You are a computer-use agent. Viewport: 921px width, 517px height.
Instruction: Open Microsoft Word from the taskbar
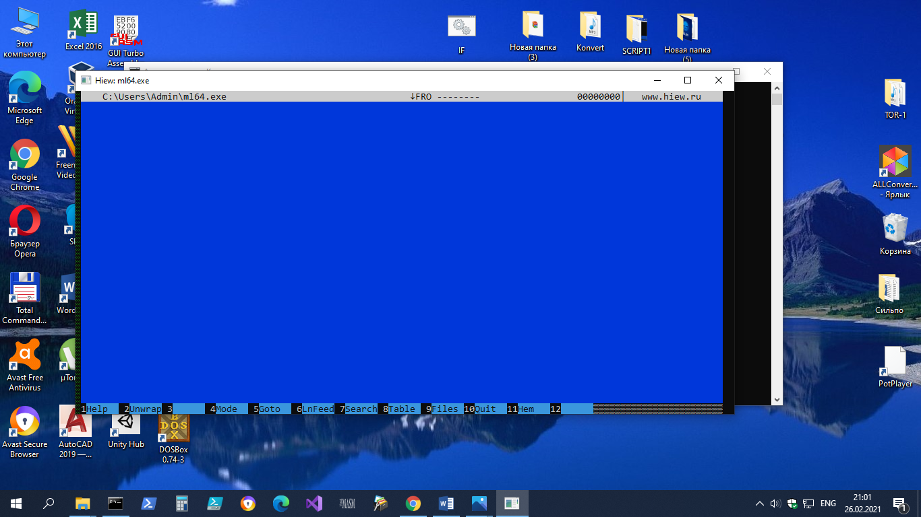(x=445, y=503)
